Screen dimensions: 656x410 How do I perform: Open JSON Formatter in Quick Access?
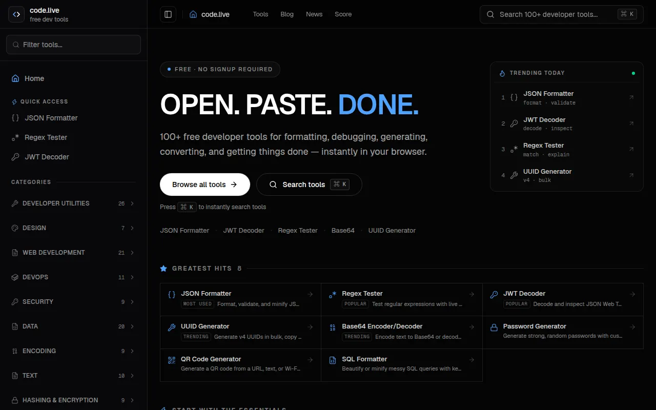(x=73, y=118)
